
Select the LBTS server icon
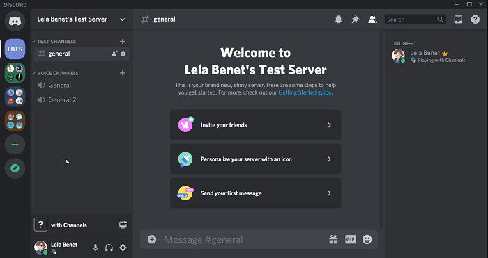(x=15, y=49)
